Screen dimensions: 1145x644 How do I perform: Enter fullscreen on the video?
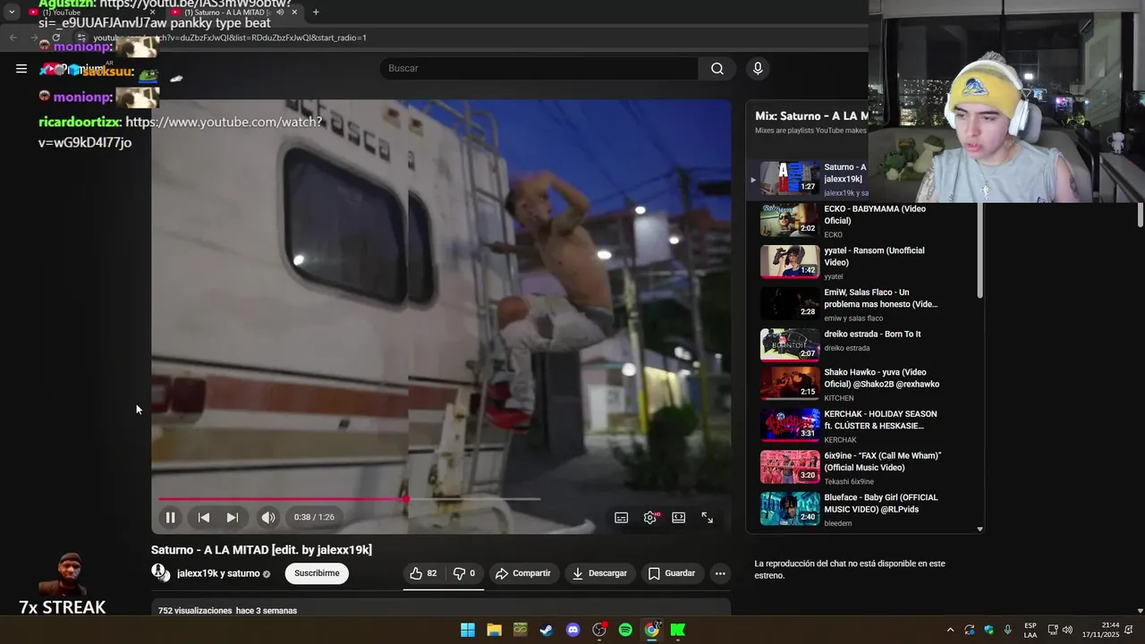point(708,517)
